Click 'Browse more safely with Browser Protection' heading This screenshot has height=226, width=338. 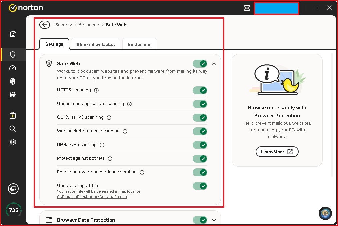[277, 111]
